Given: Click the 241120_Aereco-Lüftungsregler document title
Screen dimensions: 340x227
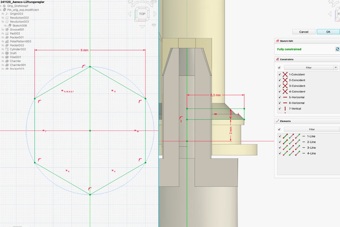Looking at the screenshot, I should coord(23,2).
